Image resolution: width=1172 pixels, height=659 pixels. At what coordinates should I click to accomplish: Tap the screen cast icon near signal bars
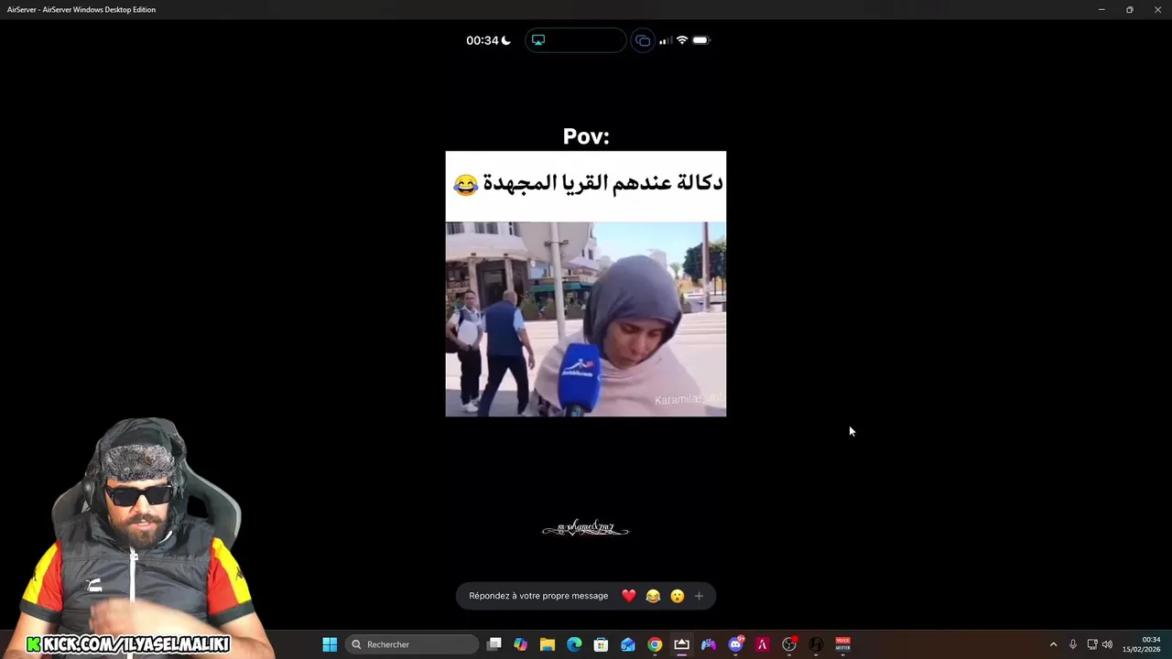pyautogui.click(x=643, y=40)
